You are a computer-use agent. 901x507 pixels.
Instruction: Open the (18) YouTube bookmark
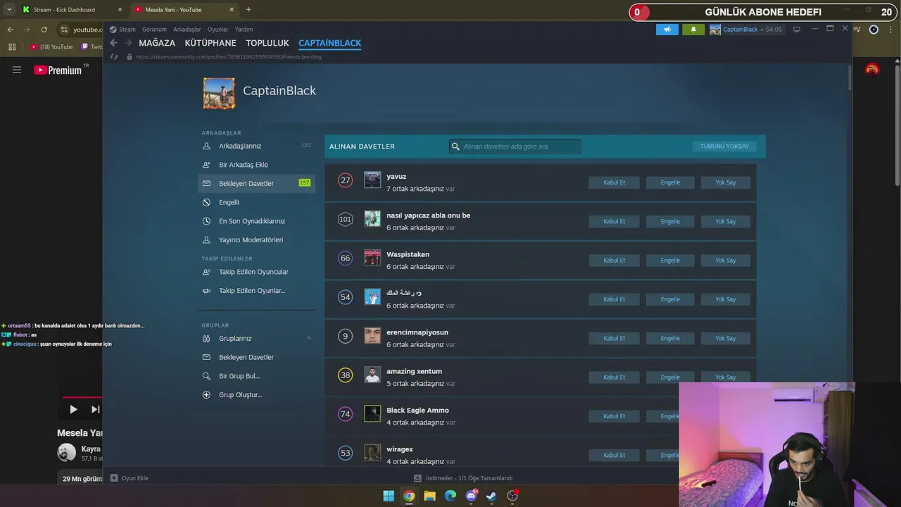52,47
